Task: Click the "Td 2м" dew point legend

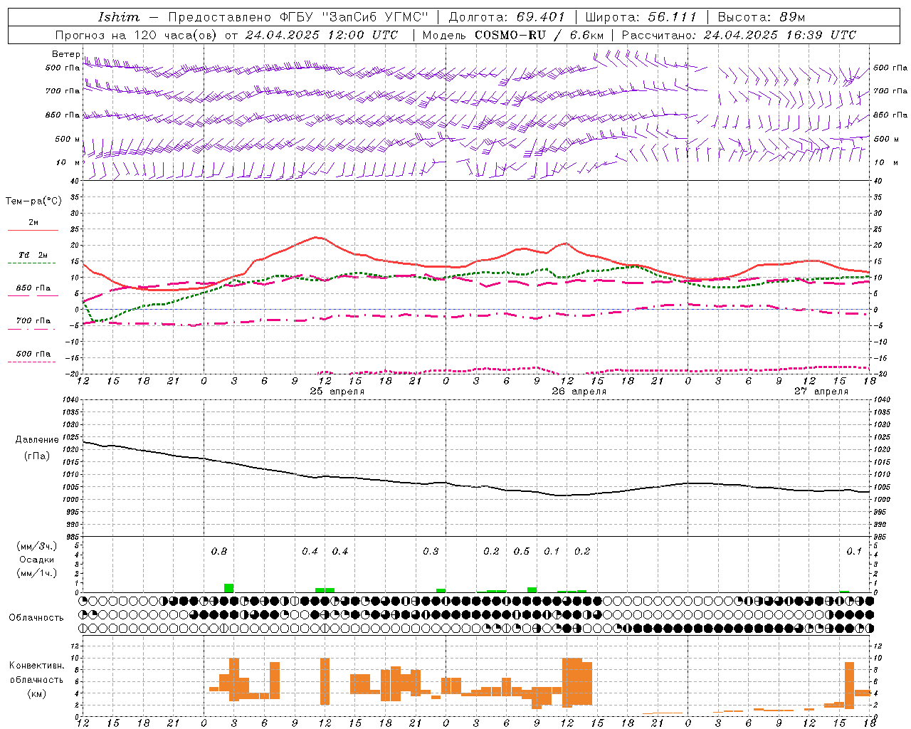Action: pos(33,255)
